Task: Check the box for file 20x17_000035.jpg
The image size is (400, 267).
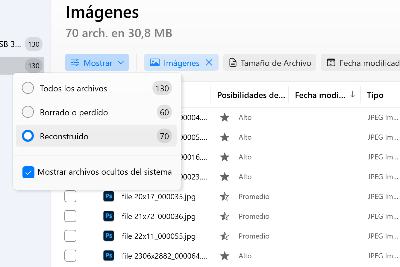Action: click(x=70, y=197)
